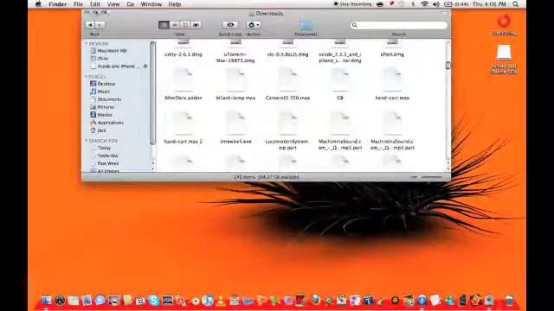Switch to list view
The image size is (554, 311).
pyautogui.click(x=175, y=25)
